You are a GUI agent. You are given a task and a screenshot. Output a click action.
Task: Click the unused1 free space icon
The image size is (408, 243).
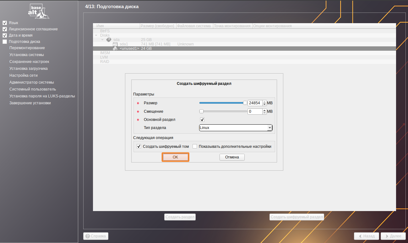(x=115, y=49)
